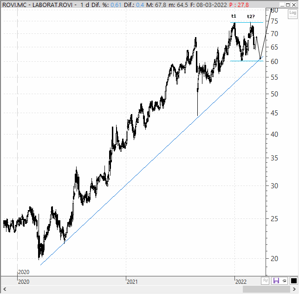Maximize the ROVI.MC chart window
Viewport: 299px width, 294px height.
tap(288, 5)
